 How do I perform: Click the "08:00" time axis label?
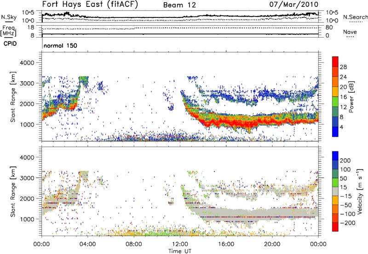coord(133,244)
